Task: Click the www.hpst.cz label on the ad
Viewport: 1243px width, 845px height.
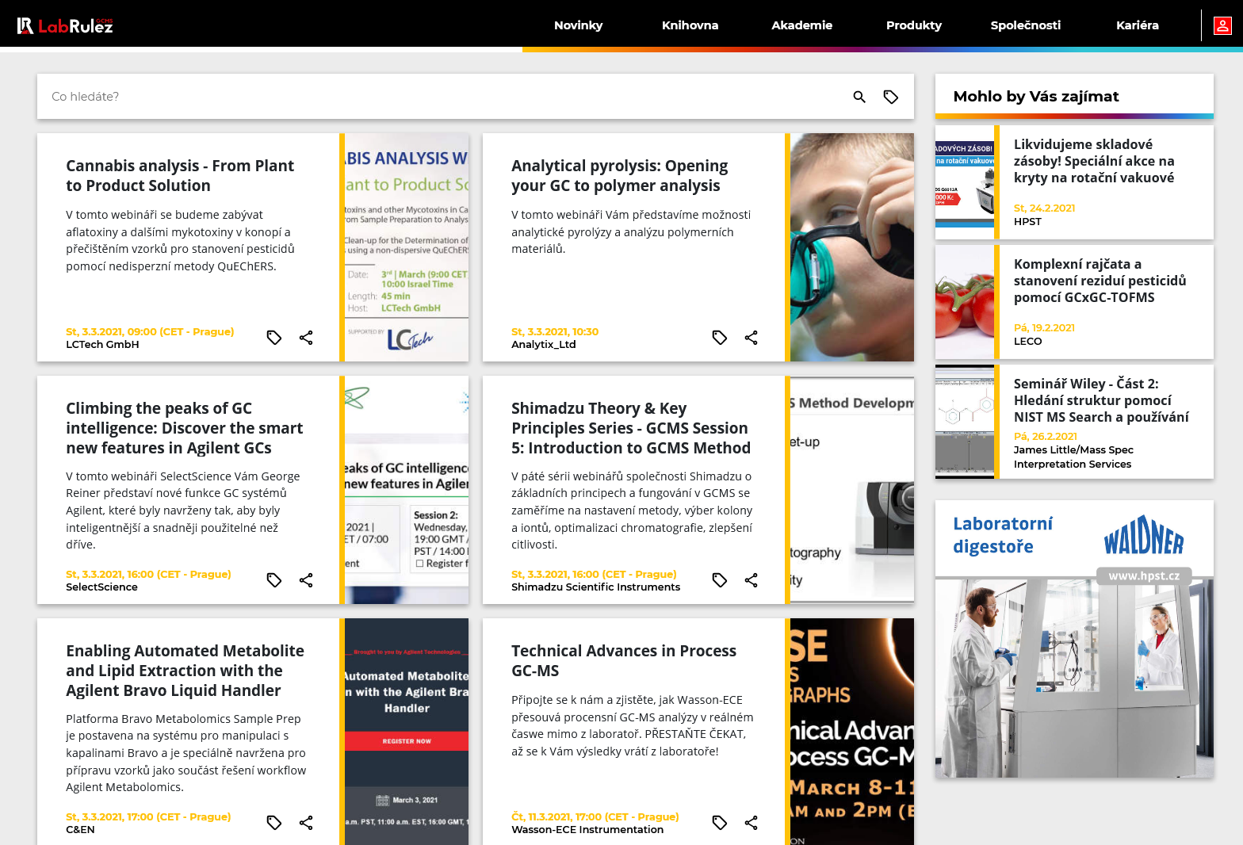Action: click(1144, 576)
